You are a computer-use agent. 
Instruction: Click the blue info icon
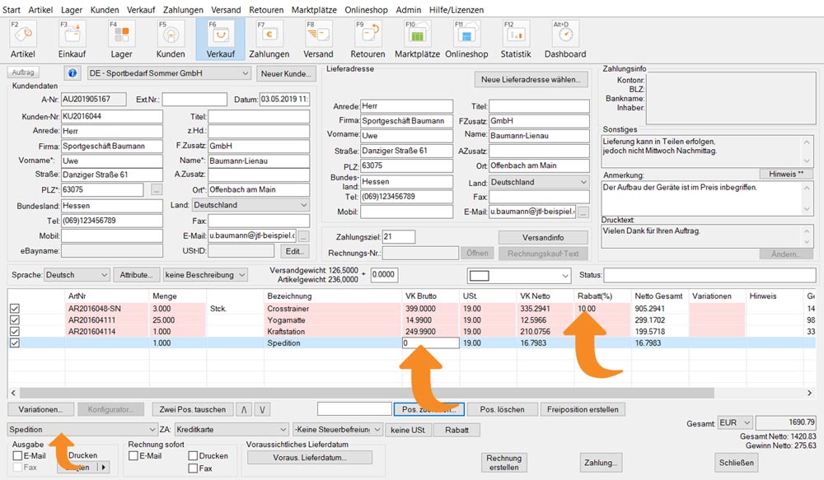73,74
